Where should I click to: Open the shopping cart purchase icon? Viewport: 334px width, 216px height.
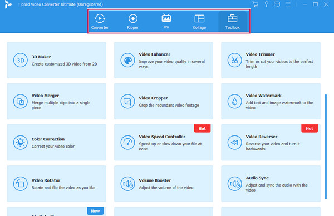255,4
